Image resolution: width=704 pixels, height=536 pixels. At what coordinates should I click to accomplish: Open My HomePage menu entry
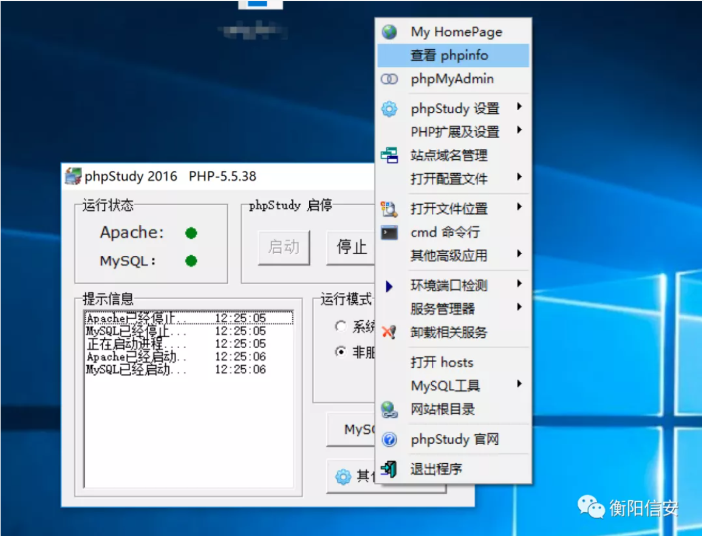pos(454,32)
